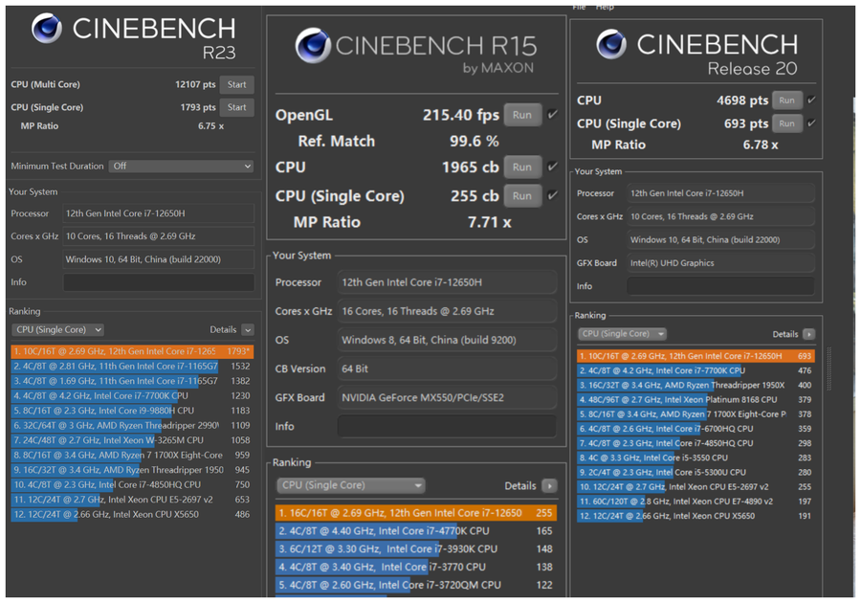Toggle the R15 CPU test checkmark
This screenshot has height=603, width=861.
point(553,167)
